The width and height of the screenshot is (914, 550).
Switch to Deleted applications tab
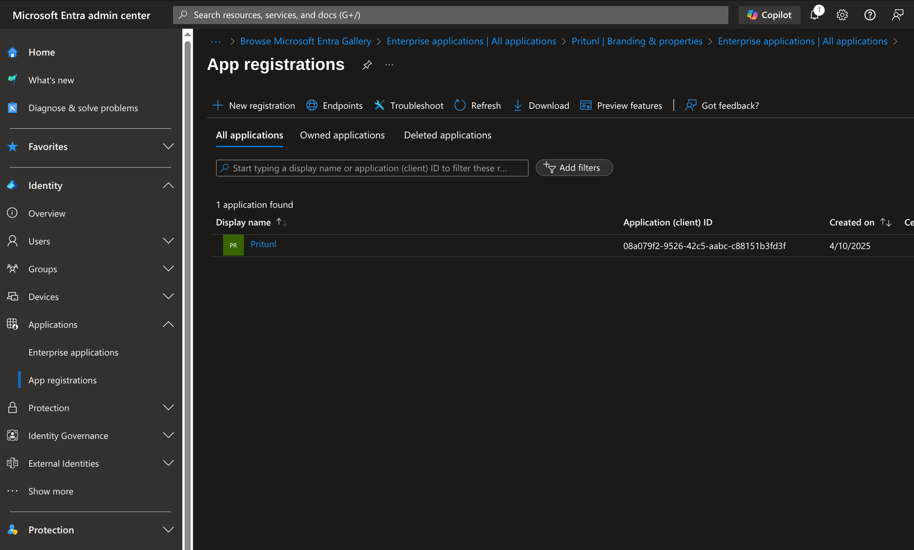pos(448,135)
